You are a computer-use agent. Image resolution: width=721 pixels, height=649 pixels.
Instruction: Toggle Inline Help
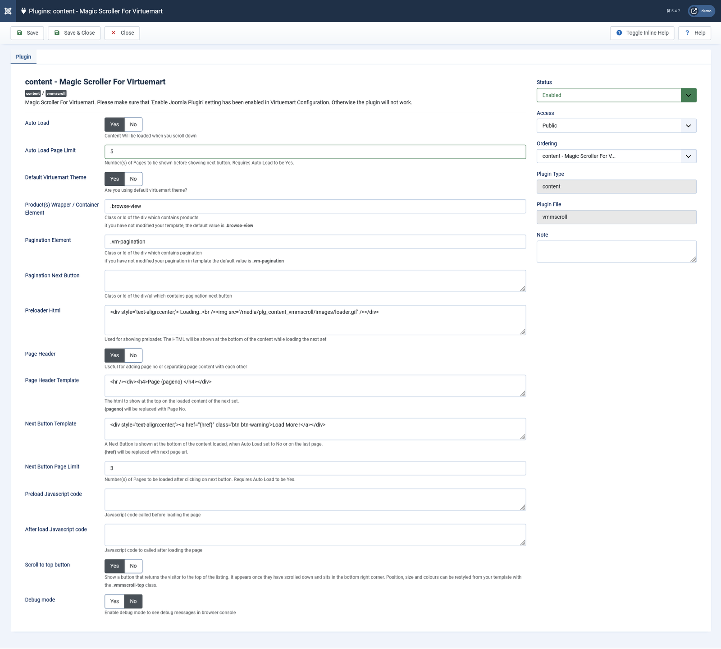pos(642,33)
